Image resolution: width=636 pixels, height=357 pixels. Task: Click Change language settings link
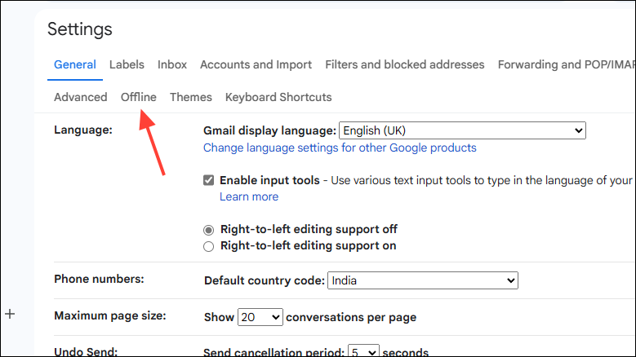(x=340, y=148)
